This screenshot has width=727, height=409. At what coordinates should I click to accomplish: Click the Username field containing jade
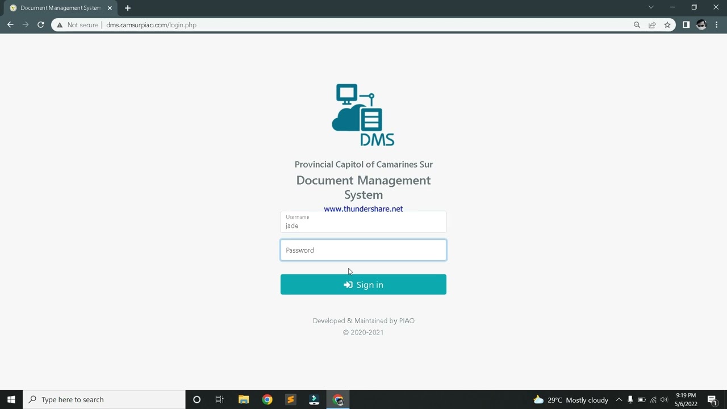point(363,222)
